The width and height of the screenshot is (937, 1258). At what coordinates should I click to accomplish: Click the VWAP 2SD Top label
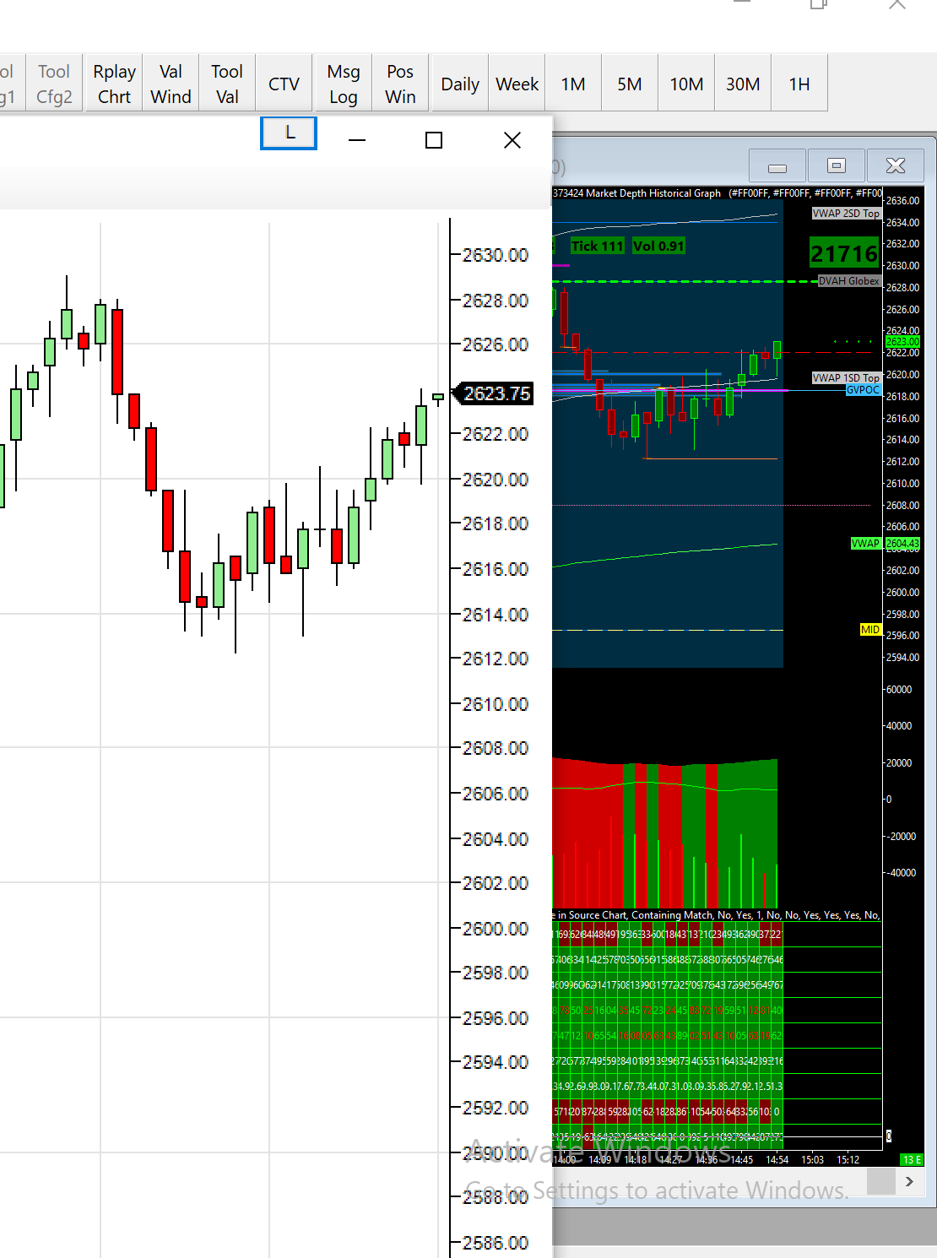pyautogui.click(x=846, y=214)
